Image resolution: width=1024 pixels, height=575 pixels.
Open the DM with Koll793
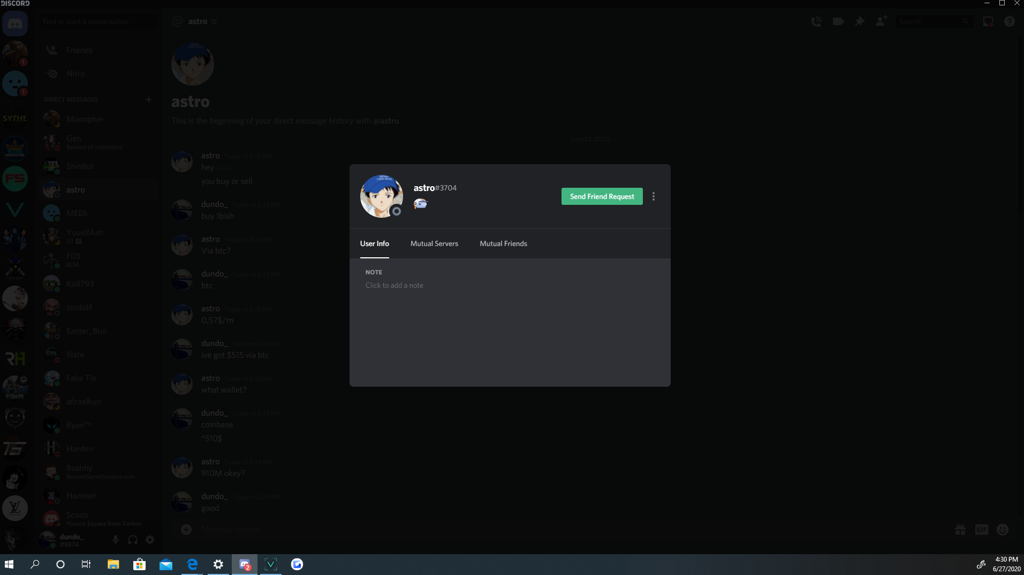tap(98, 284)
